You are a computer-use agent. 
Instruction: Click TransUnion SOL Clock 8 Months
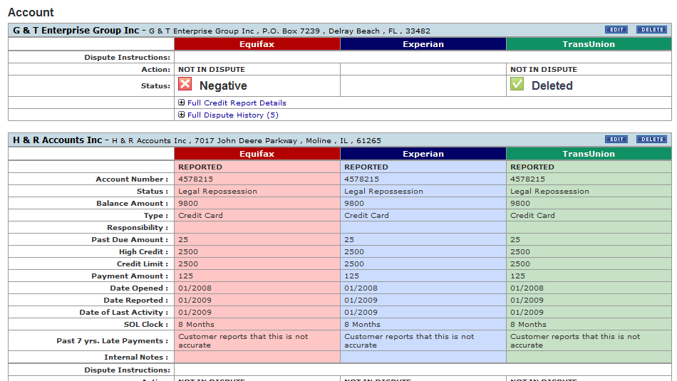(x=528, y=324)
